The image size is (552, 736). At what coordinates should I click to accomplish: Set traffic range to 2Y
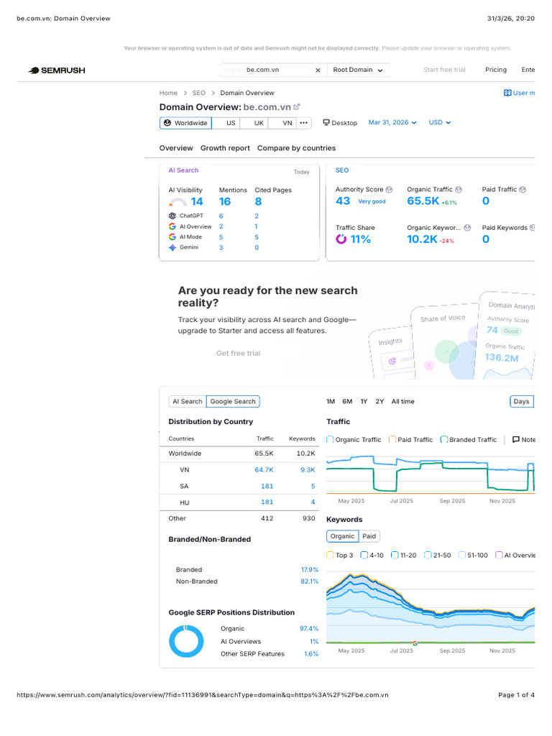click(x=379, y=402)
